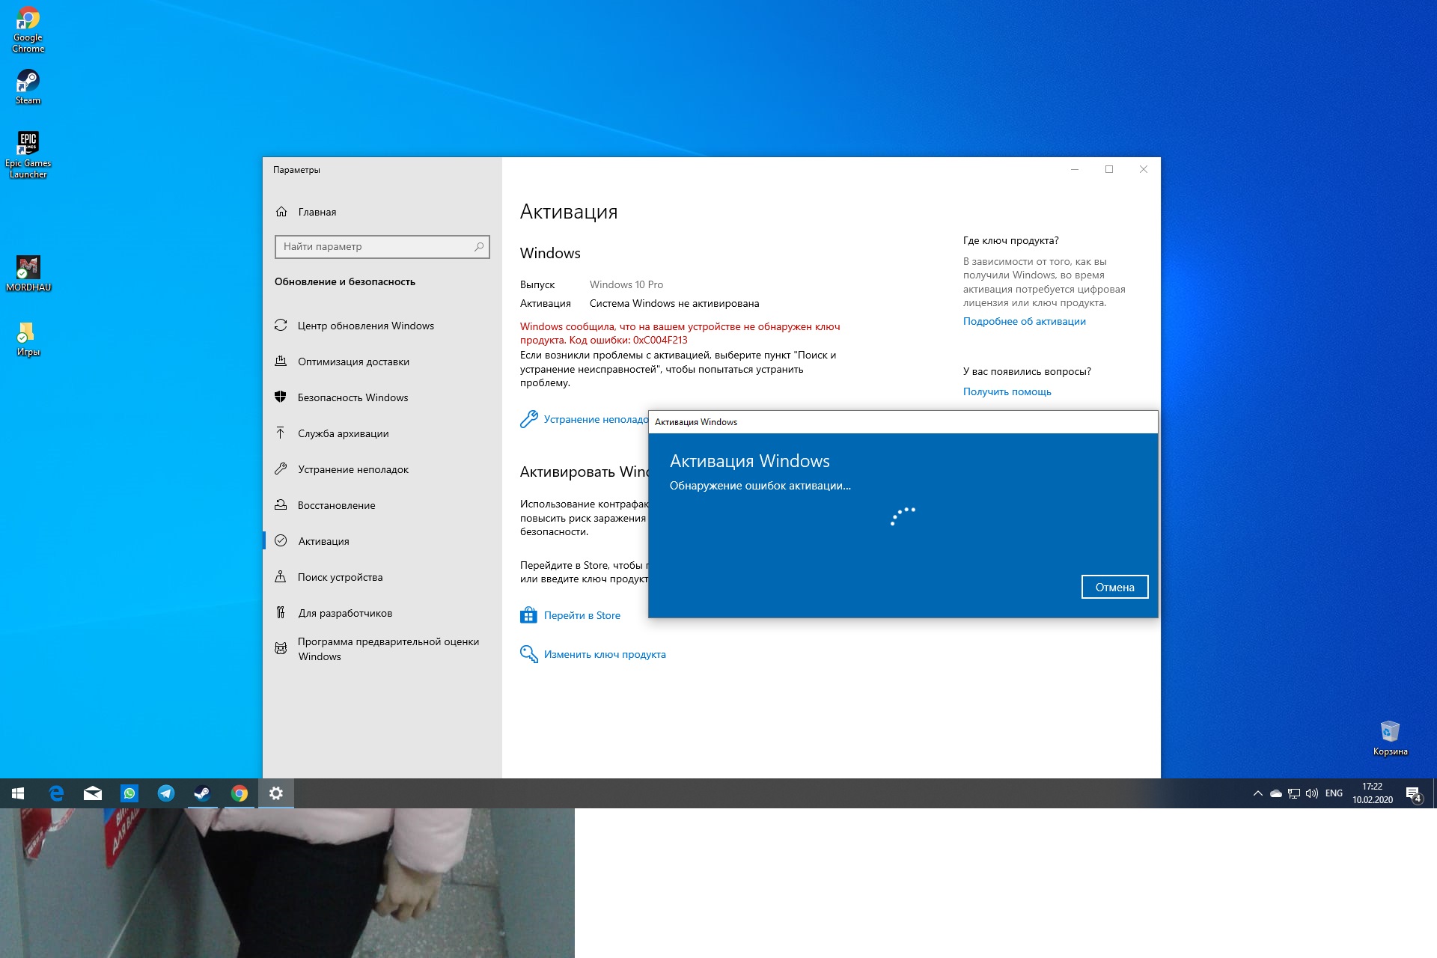Viewport: 1437px width, 958px height.
Task: Open WhatsApp from the taskbar
Action: coord(129,793)
